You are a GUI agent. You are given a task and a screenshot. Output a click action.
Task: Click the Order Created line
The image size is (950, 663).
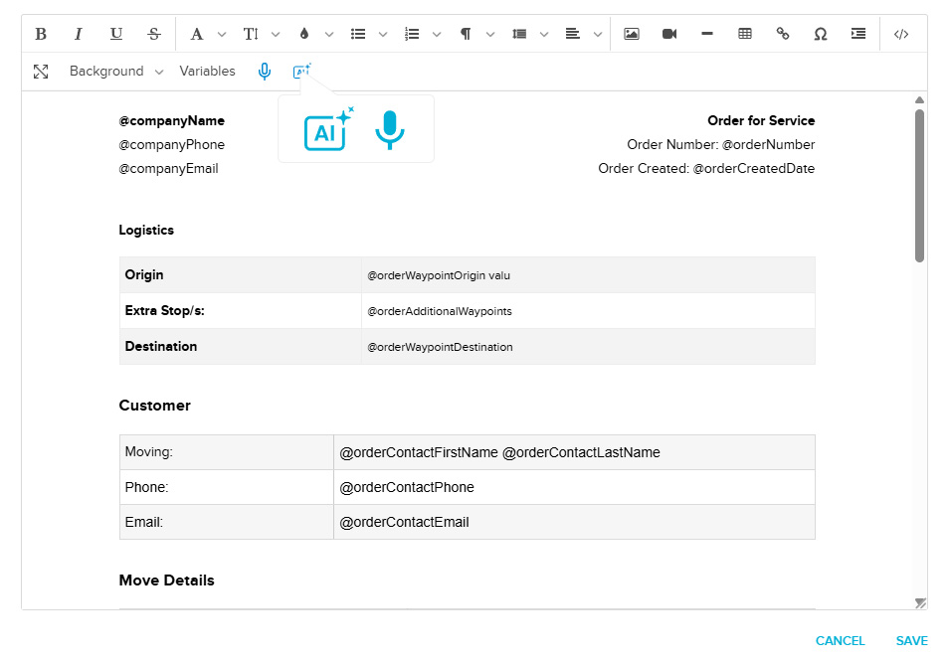coord(706,168)
